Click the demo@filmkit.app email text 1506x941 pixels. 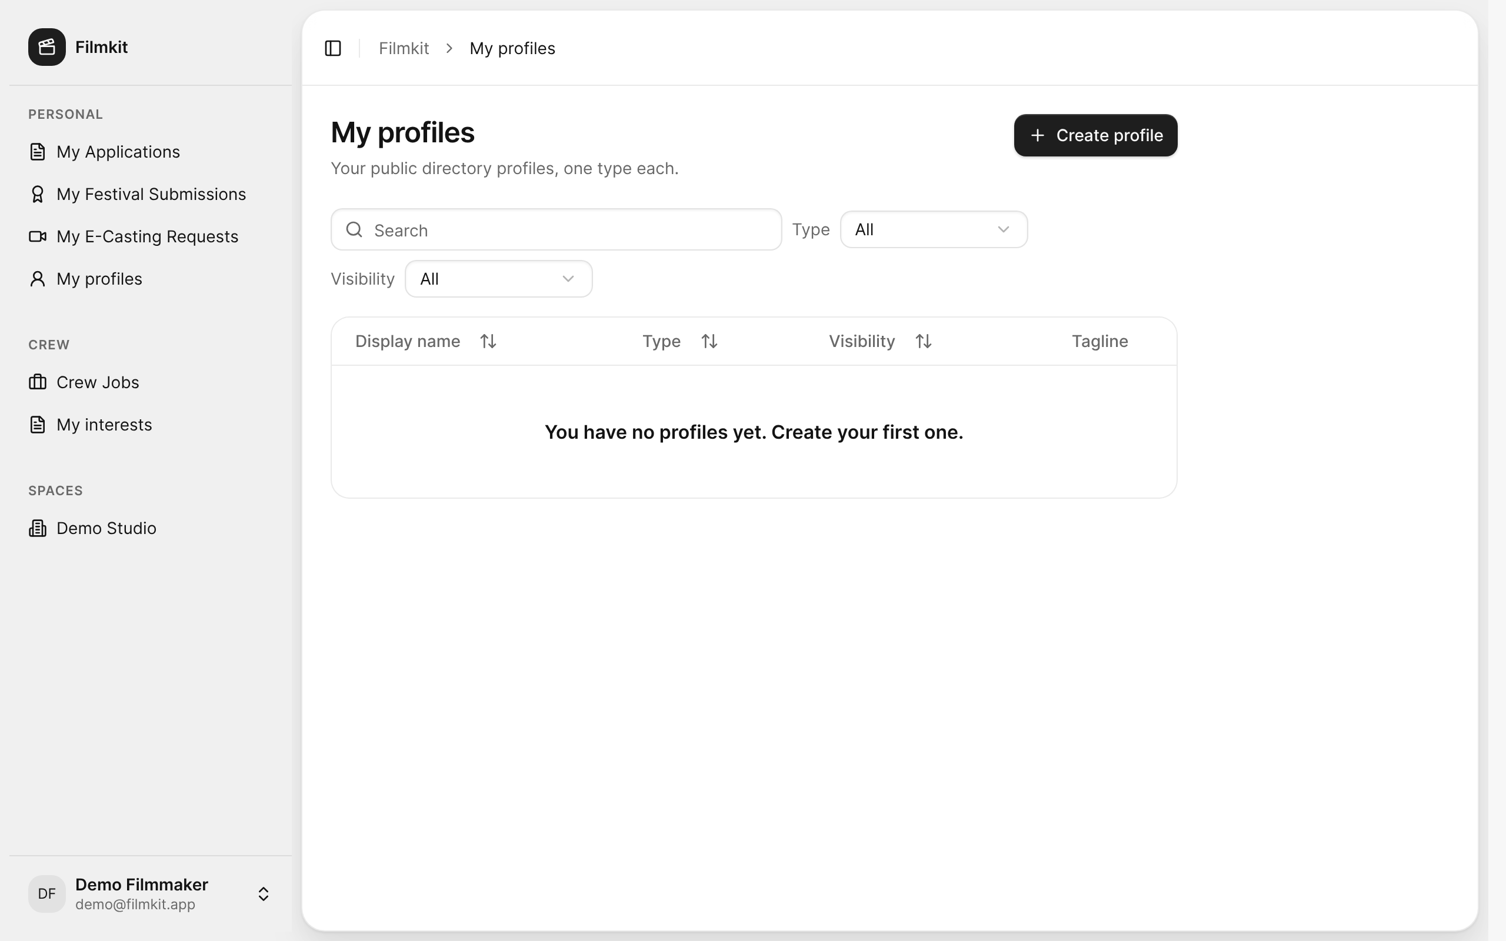coord(135,905)
